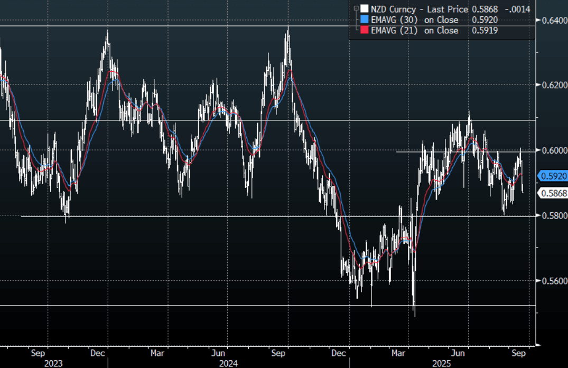Click the blue 0.5920 price tag on axis
568x368 pixels.
pyautogui.click(x=553, y=176)
